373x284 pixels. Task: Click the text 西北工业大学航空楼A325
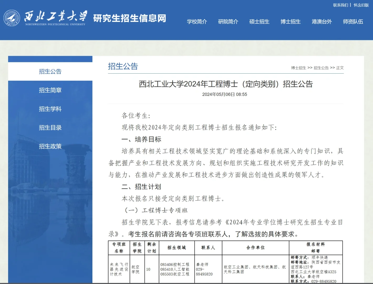click(314, 272)
